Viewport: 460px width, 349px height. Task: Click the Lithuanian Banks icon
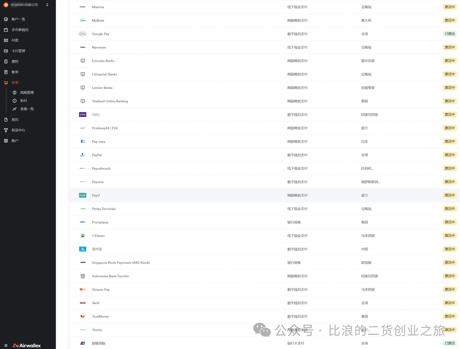click(83, 74)
